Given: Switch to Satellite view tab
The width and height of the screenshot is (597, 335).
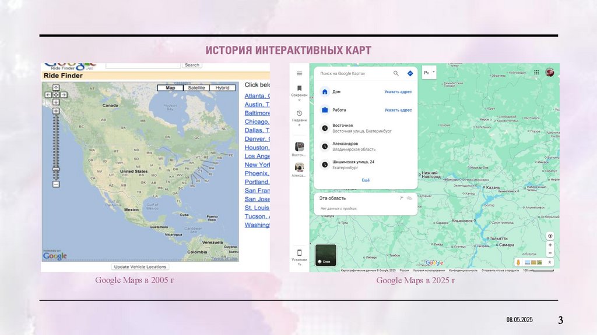Looking at the screenshot, I should click(196, 88).
